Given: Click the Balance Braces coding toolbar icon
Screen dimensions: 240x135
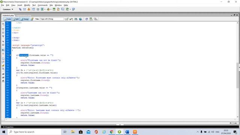Looking at the screenshot, I should point(3,45).
